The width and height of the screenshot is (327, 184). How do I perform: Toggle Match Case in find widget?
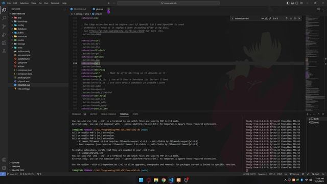(x=262, y=18)
